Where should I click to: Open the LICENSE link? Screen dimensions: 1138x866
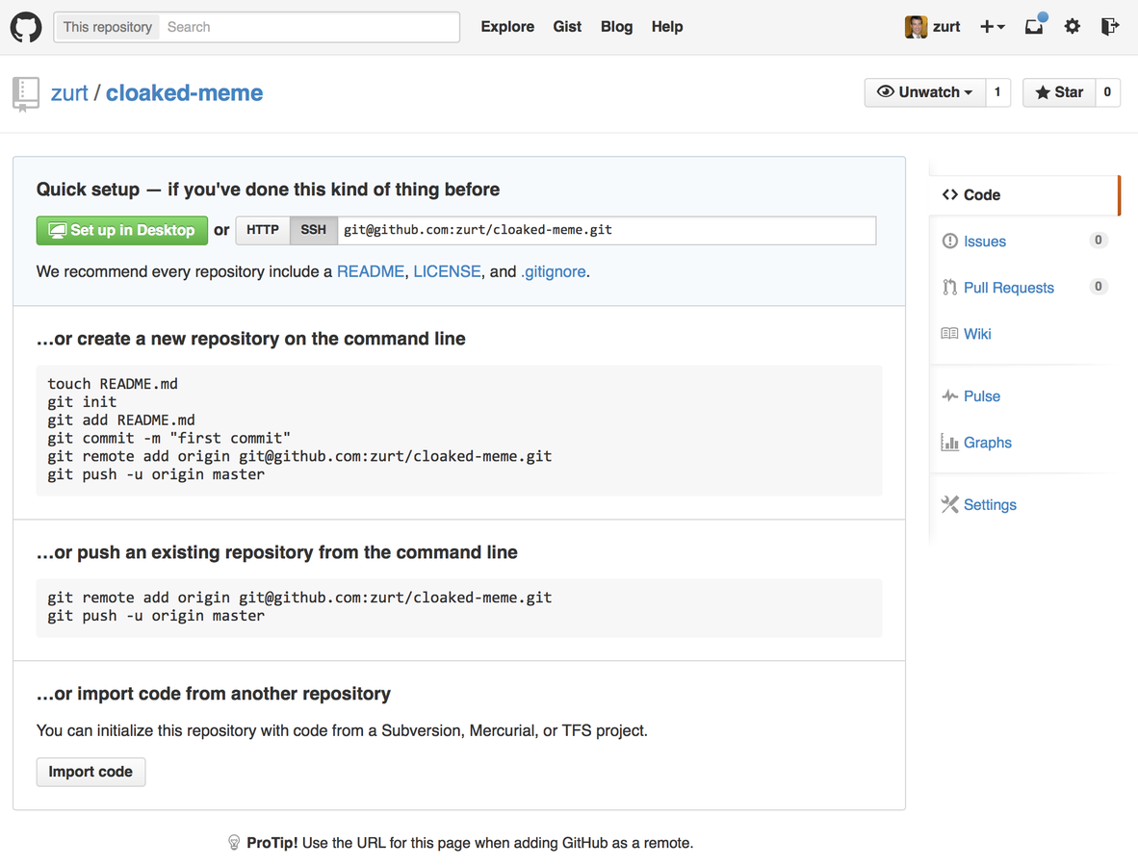447,272
